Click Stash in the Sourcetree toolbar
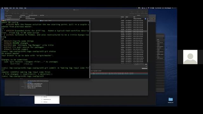 32,13
